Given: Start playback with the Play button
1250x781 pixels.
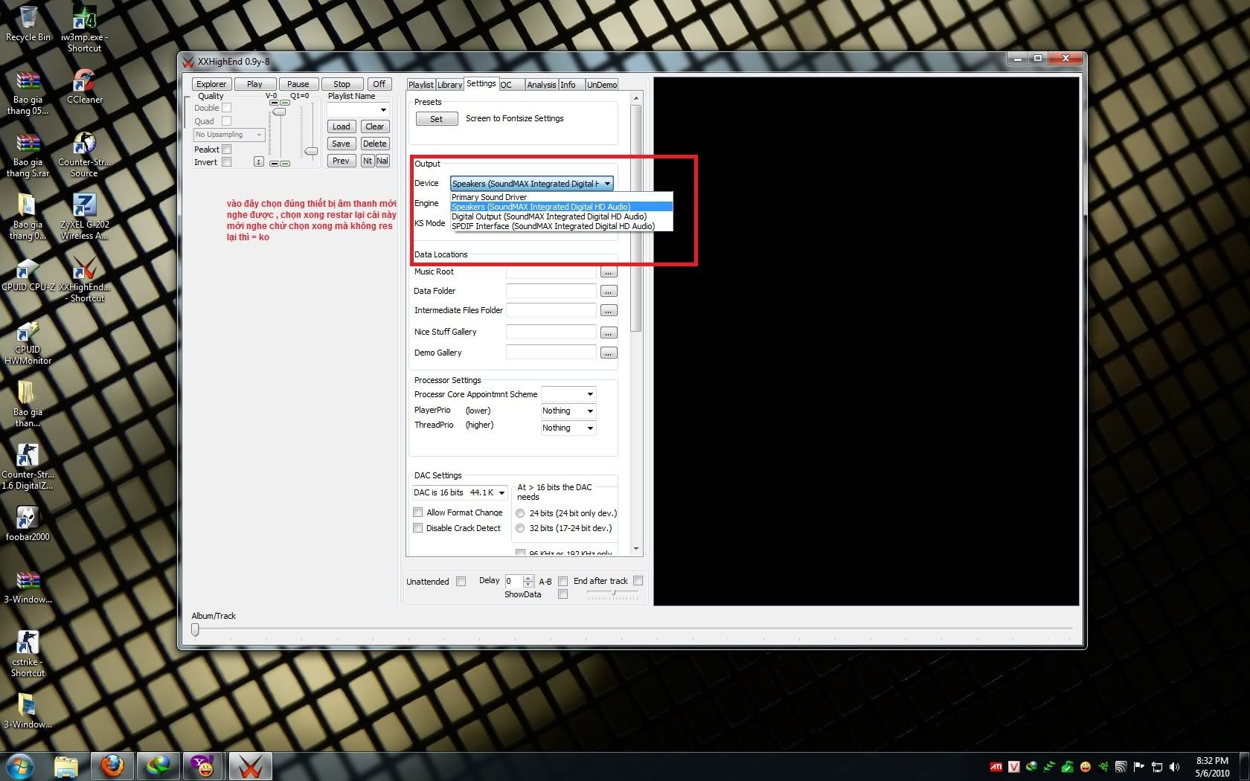Looking at the screenshot, I should click(x=254, y=84).
